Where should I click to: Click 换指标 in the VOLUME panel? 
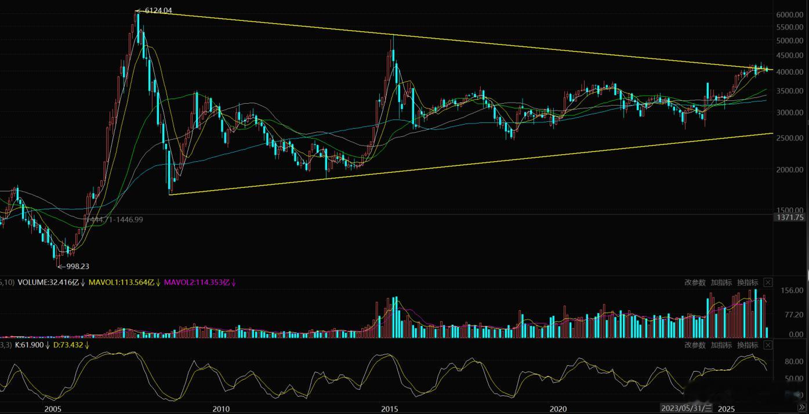748,282
